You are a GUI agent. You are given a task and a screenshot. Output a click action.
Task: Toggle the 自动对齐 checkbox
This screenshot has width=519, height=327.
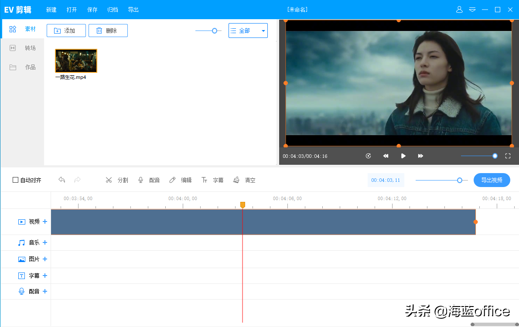(x=15, y=180)
